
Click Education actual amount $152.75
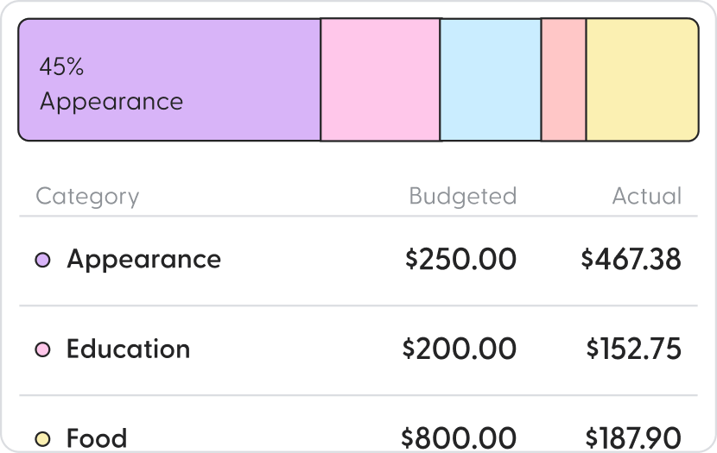[x=633, y=349]
